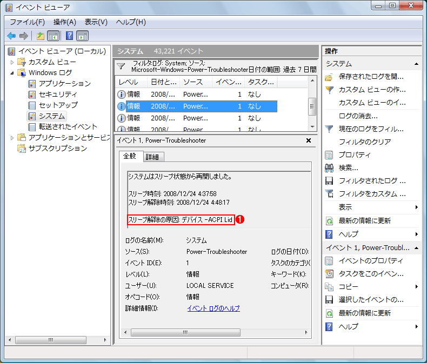Collapse the Windows ログ node
The image size is (427, 363).
coord(12,73)
